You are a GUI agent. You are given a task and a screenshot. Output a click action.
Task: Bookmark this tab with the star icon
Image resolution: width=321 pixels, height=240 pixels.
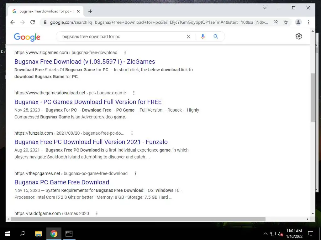click(x=286, y=22)
